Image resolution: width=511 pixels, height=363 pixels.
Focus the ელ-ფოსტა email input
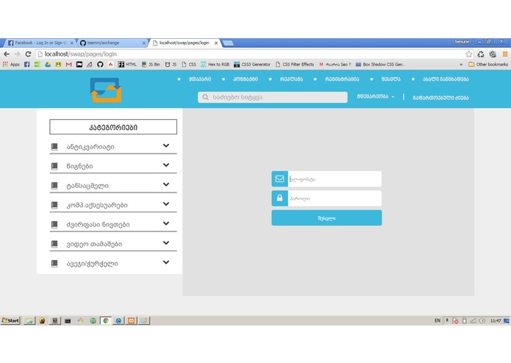(x=335, y=179)
